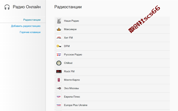Click the Chillout station logo

(x=59, y=63)
